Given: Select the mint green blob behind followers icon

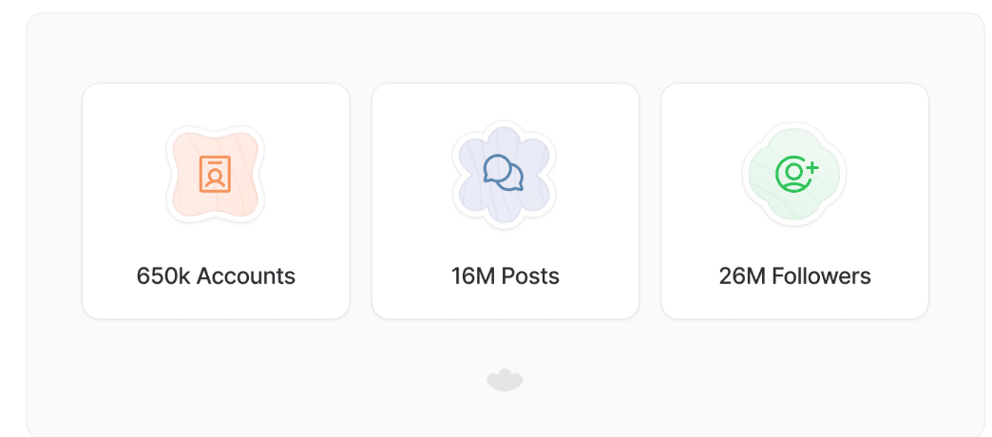Looking at the screenshot, I should click(x=794, y=174).
